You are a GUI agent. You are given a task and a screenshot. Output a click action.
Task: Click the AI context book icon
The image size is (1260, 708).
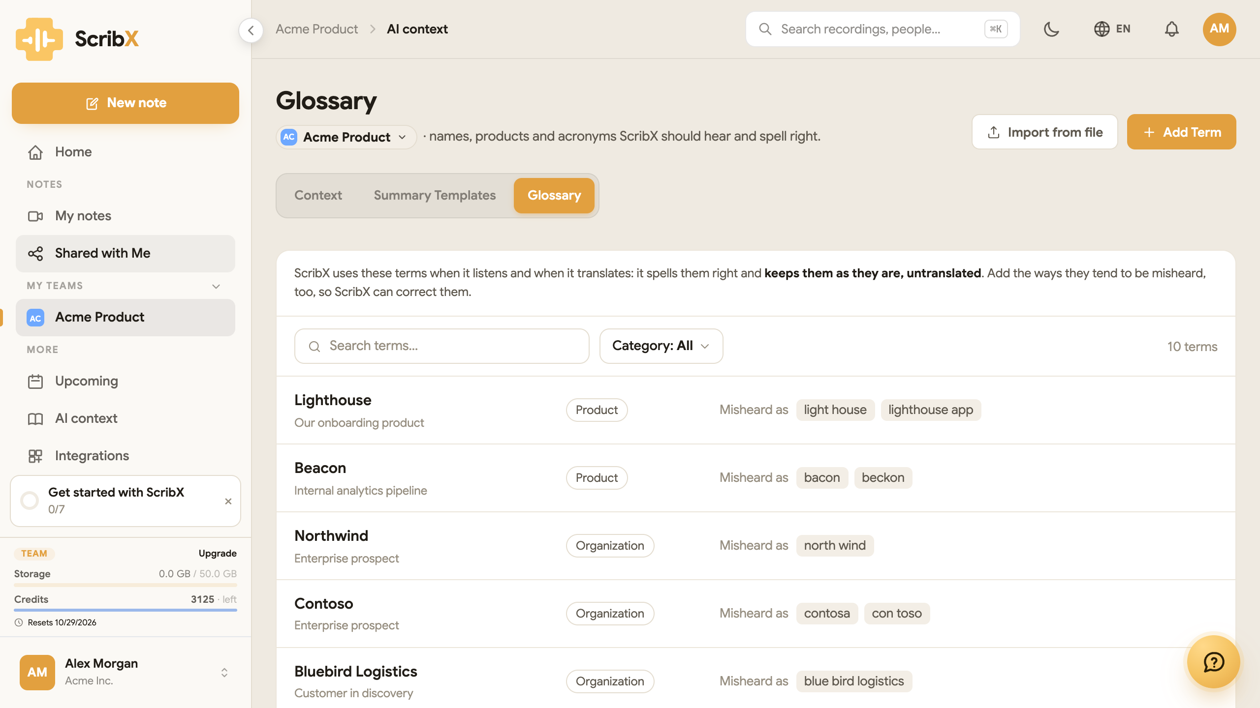35,418
